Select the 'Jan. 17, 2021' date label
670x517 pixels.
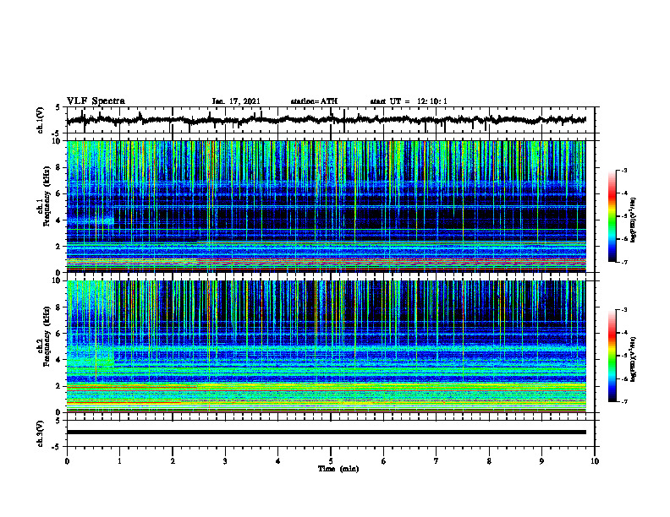[236, 101]
